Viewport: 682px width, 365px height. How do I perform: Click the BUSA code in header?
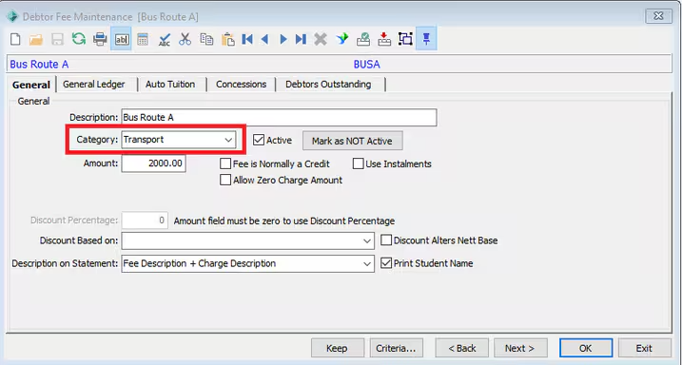[x=366, y=65]
